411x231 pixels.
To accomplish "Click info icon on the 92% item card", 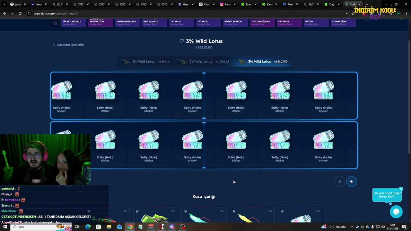I will point(282,211).
